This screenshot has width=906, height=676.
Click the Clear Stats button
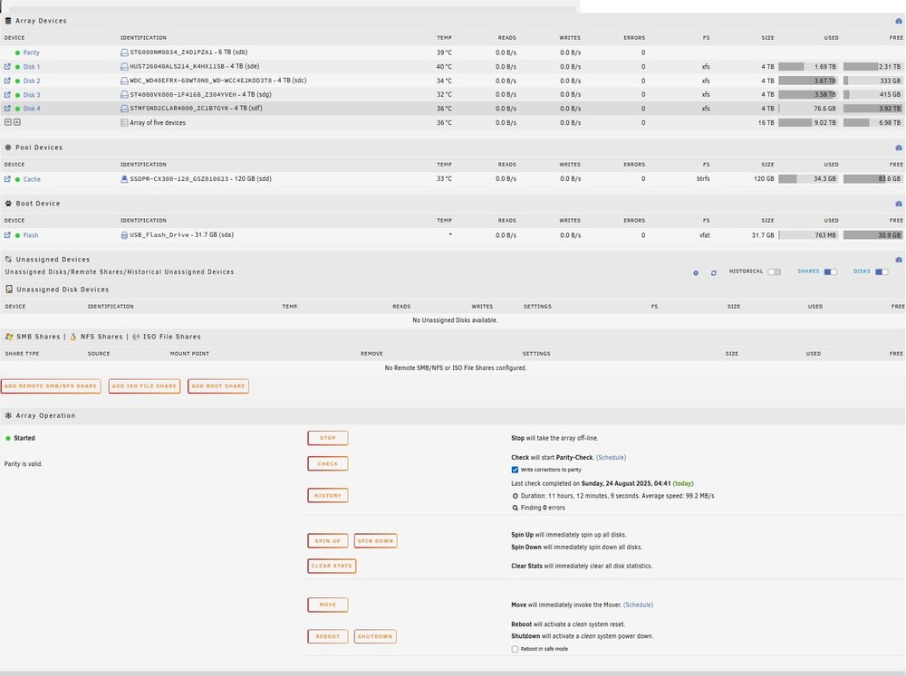(x=332, y=566)
